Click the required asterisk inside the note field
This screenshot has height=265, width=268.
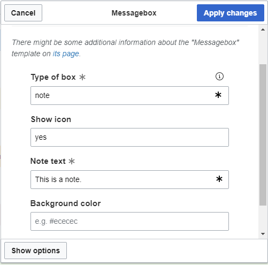pyautogui.click(x=218, y=95)
